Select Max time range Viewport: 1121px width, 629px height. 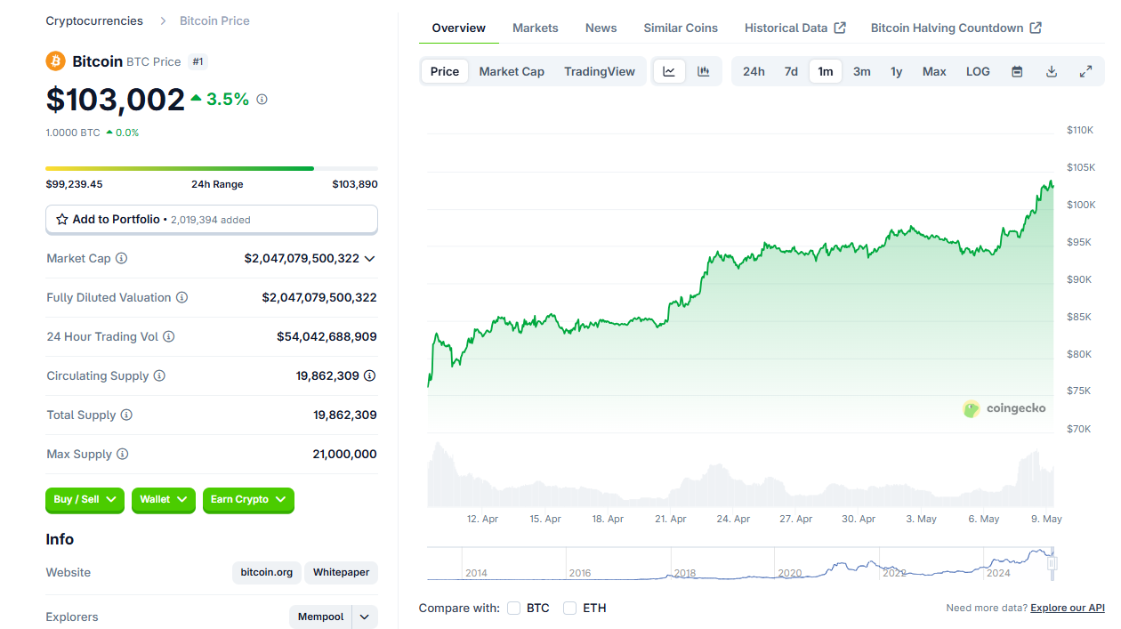click(934, 71)
